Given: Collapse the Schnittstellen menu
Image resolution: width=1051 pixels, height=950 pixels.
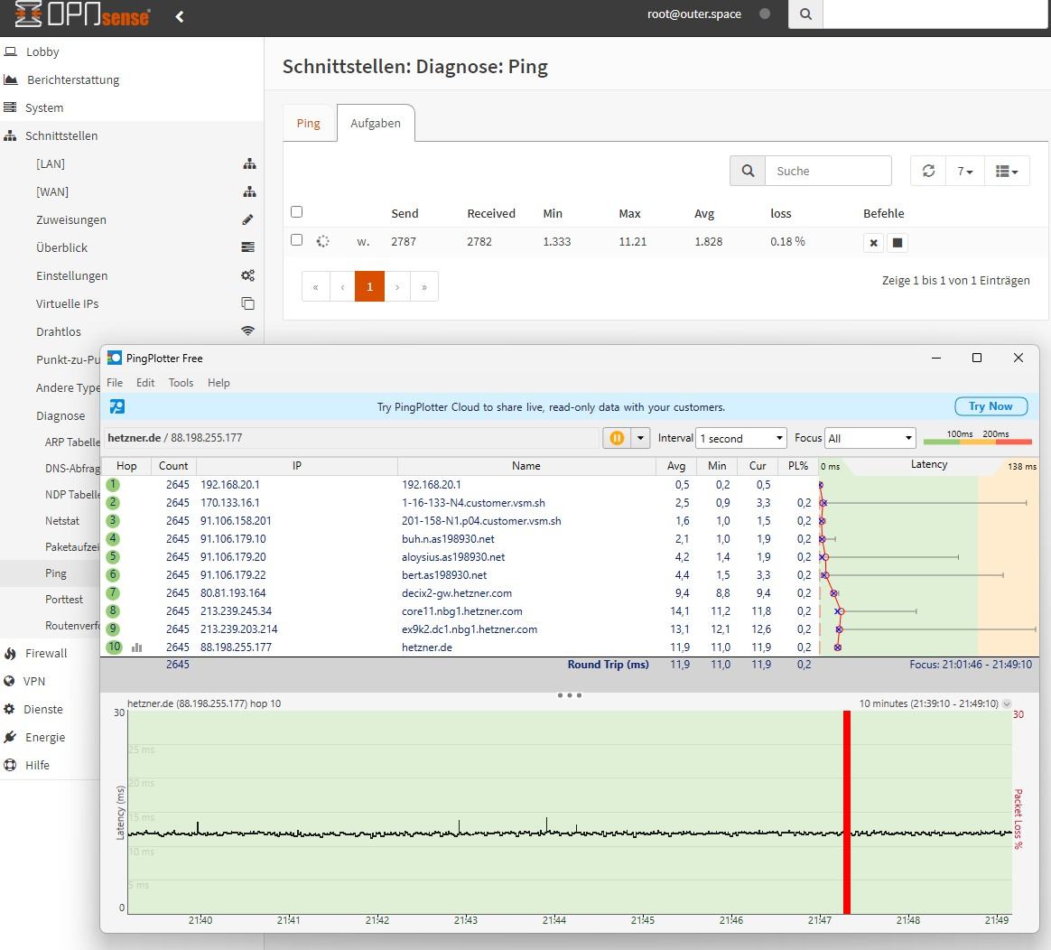Looking at the screenshot, I should pos(61,136).
